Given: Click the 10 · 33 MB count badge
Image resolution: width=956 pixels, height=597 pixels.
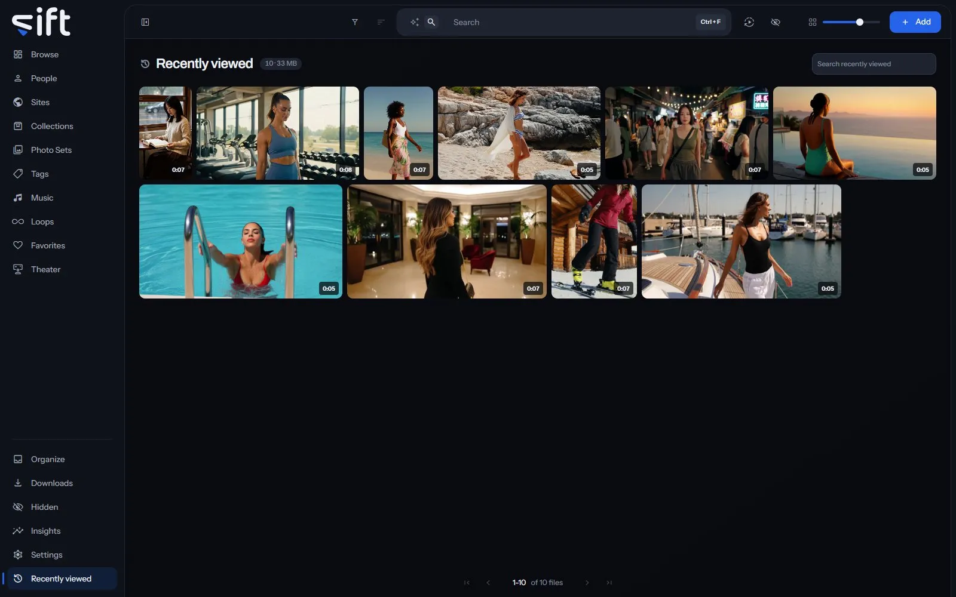Looking at the screenshot, I should (281, 63).
